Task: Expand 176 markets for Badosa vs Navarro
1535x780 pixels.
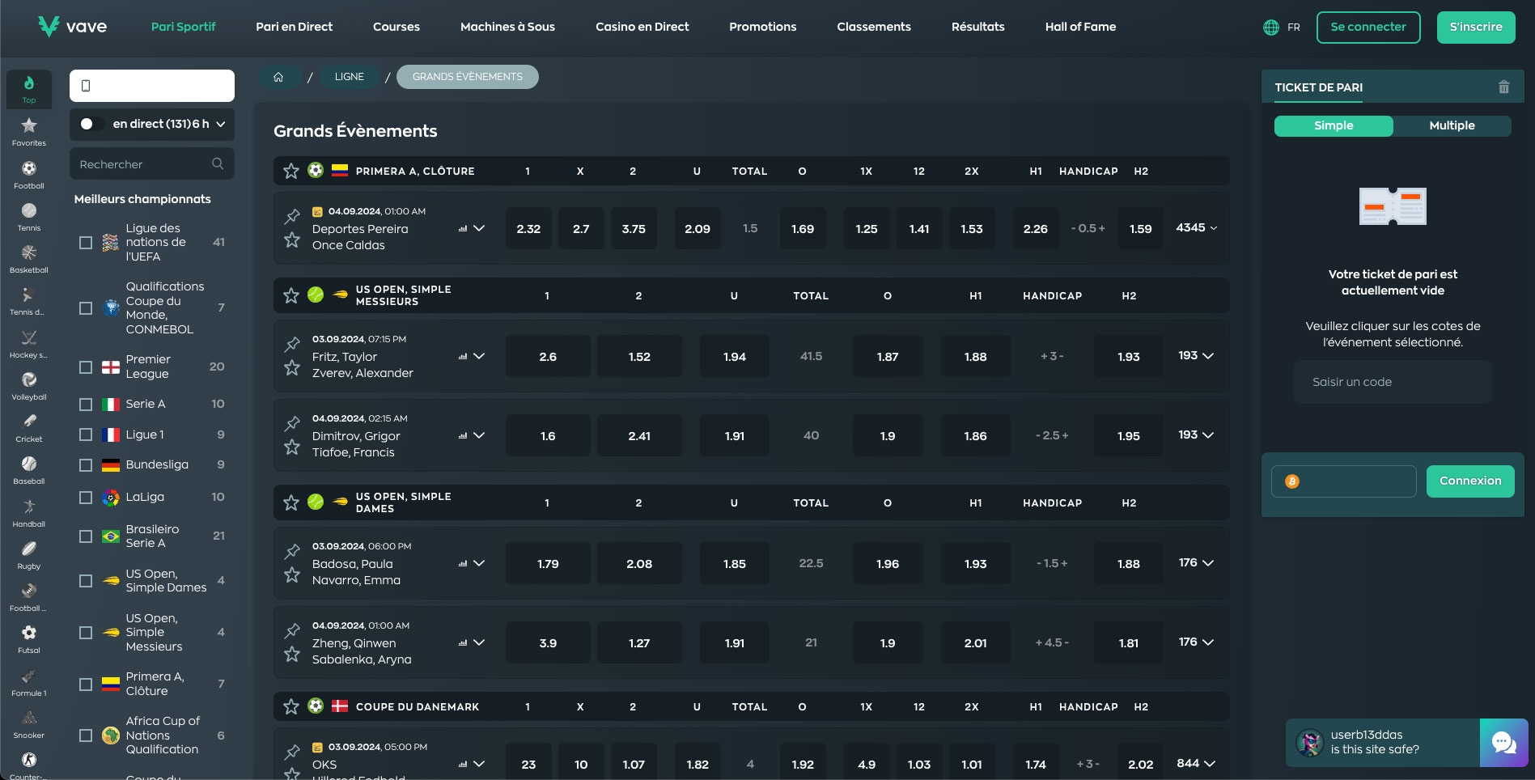Action: 1196,563
